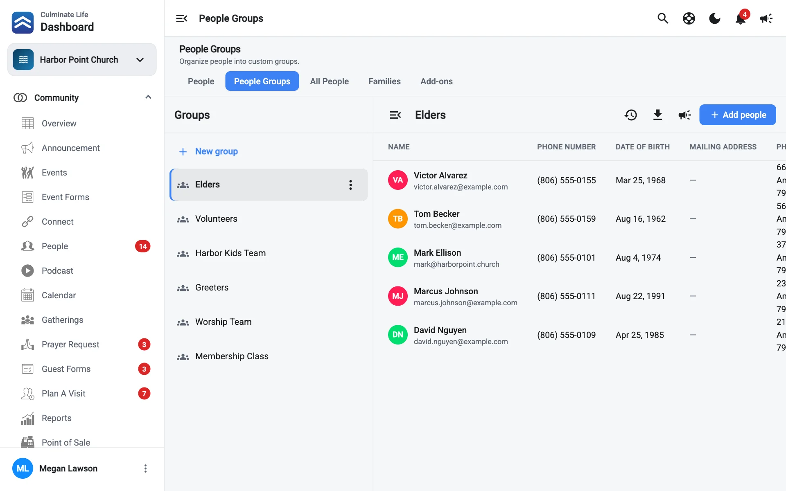
Task: Switch to the People tab
Action: click(201, 81)
